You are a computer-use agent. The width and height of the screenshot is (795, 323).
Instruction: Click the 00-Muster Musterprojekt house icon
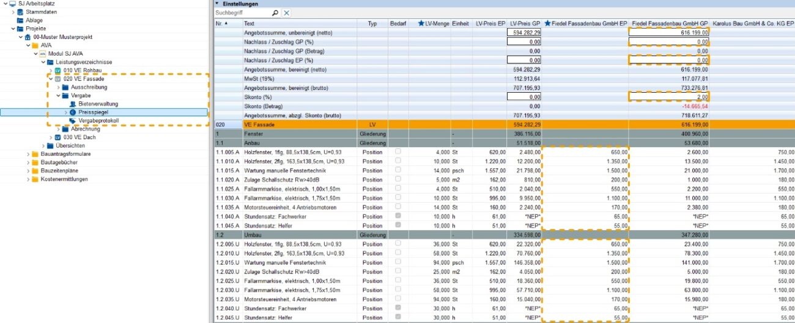(x=28, y=37)
